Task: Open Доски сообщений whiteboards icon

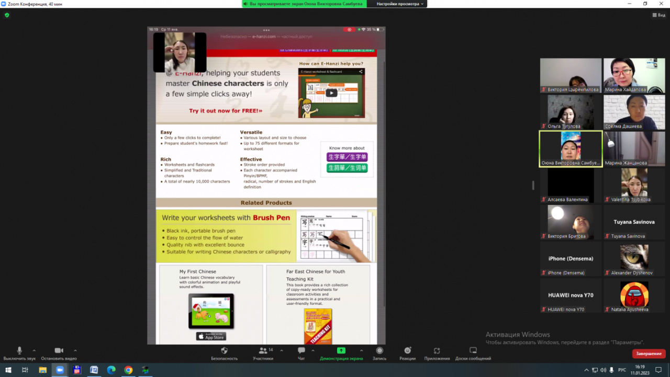Action: (x=473, y=351)
